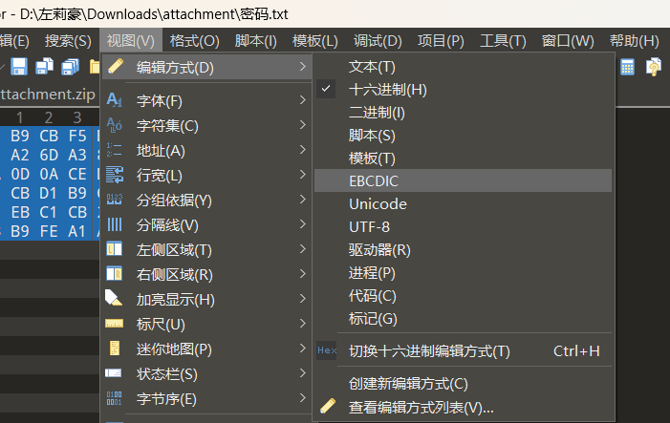Click the pencil icon beside 查看编辑方式列表

(328, 406)
